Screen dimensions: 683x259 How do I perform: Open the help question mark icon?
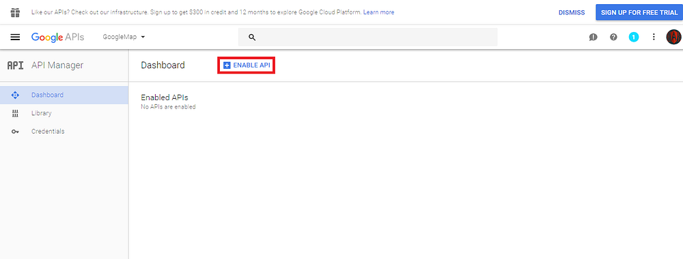point(613,37)
